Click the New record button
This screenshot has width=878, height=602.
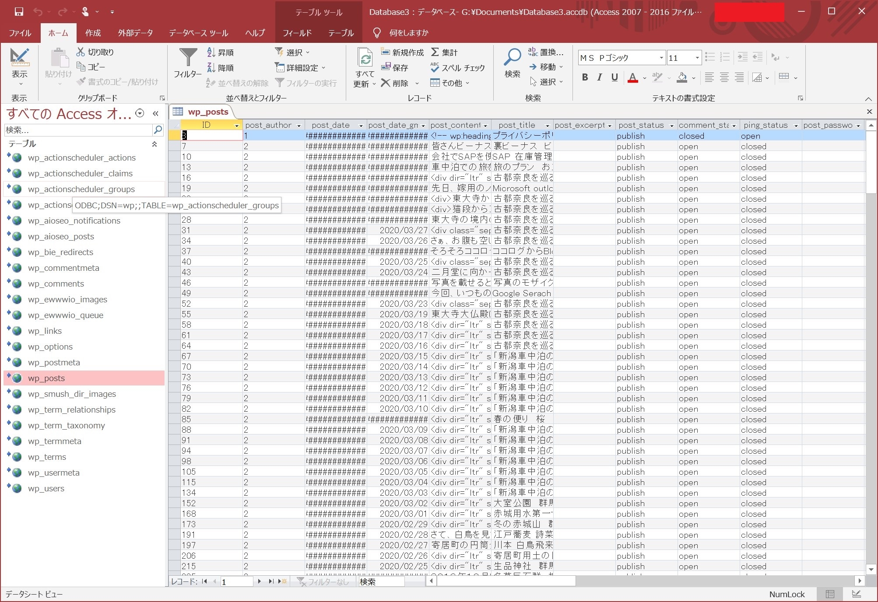point(402,52)
